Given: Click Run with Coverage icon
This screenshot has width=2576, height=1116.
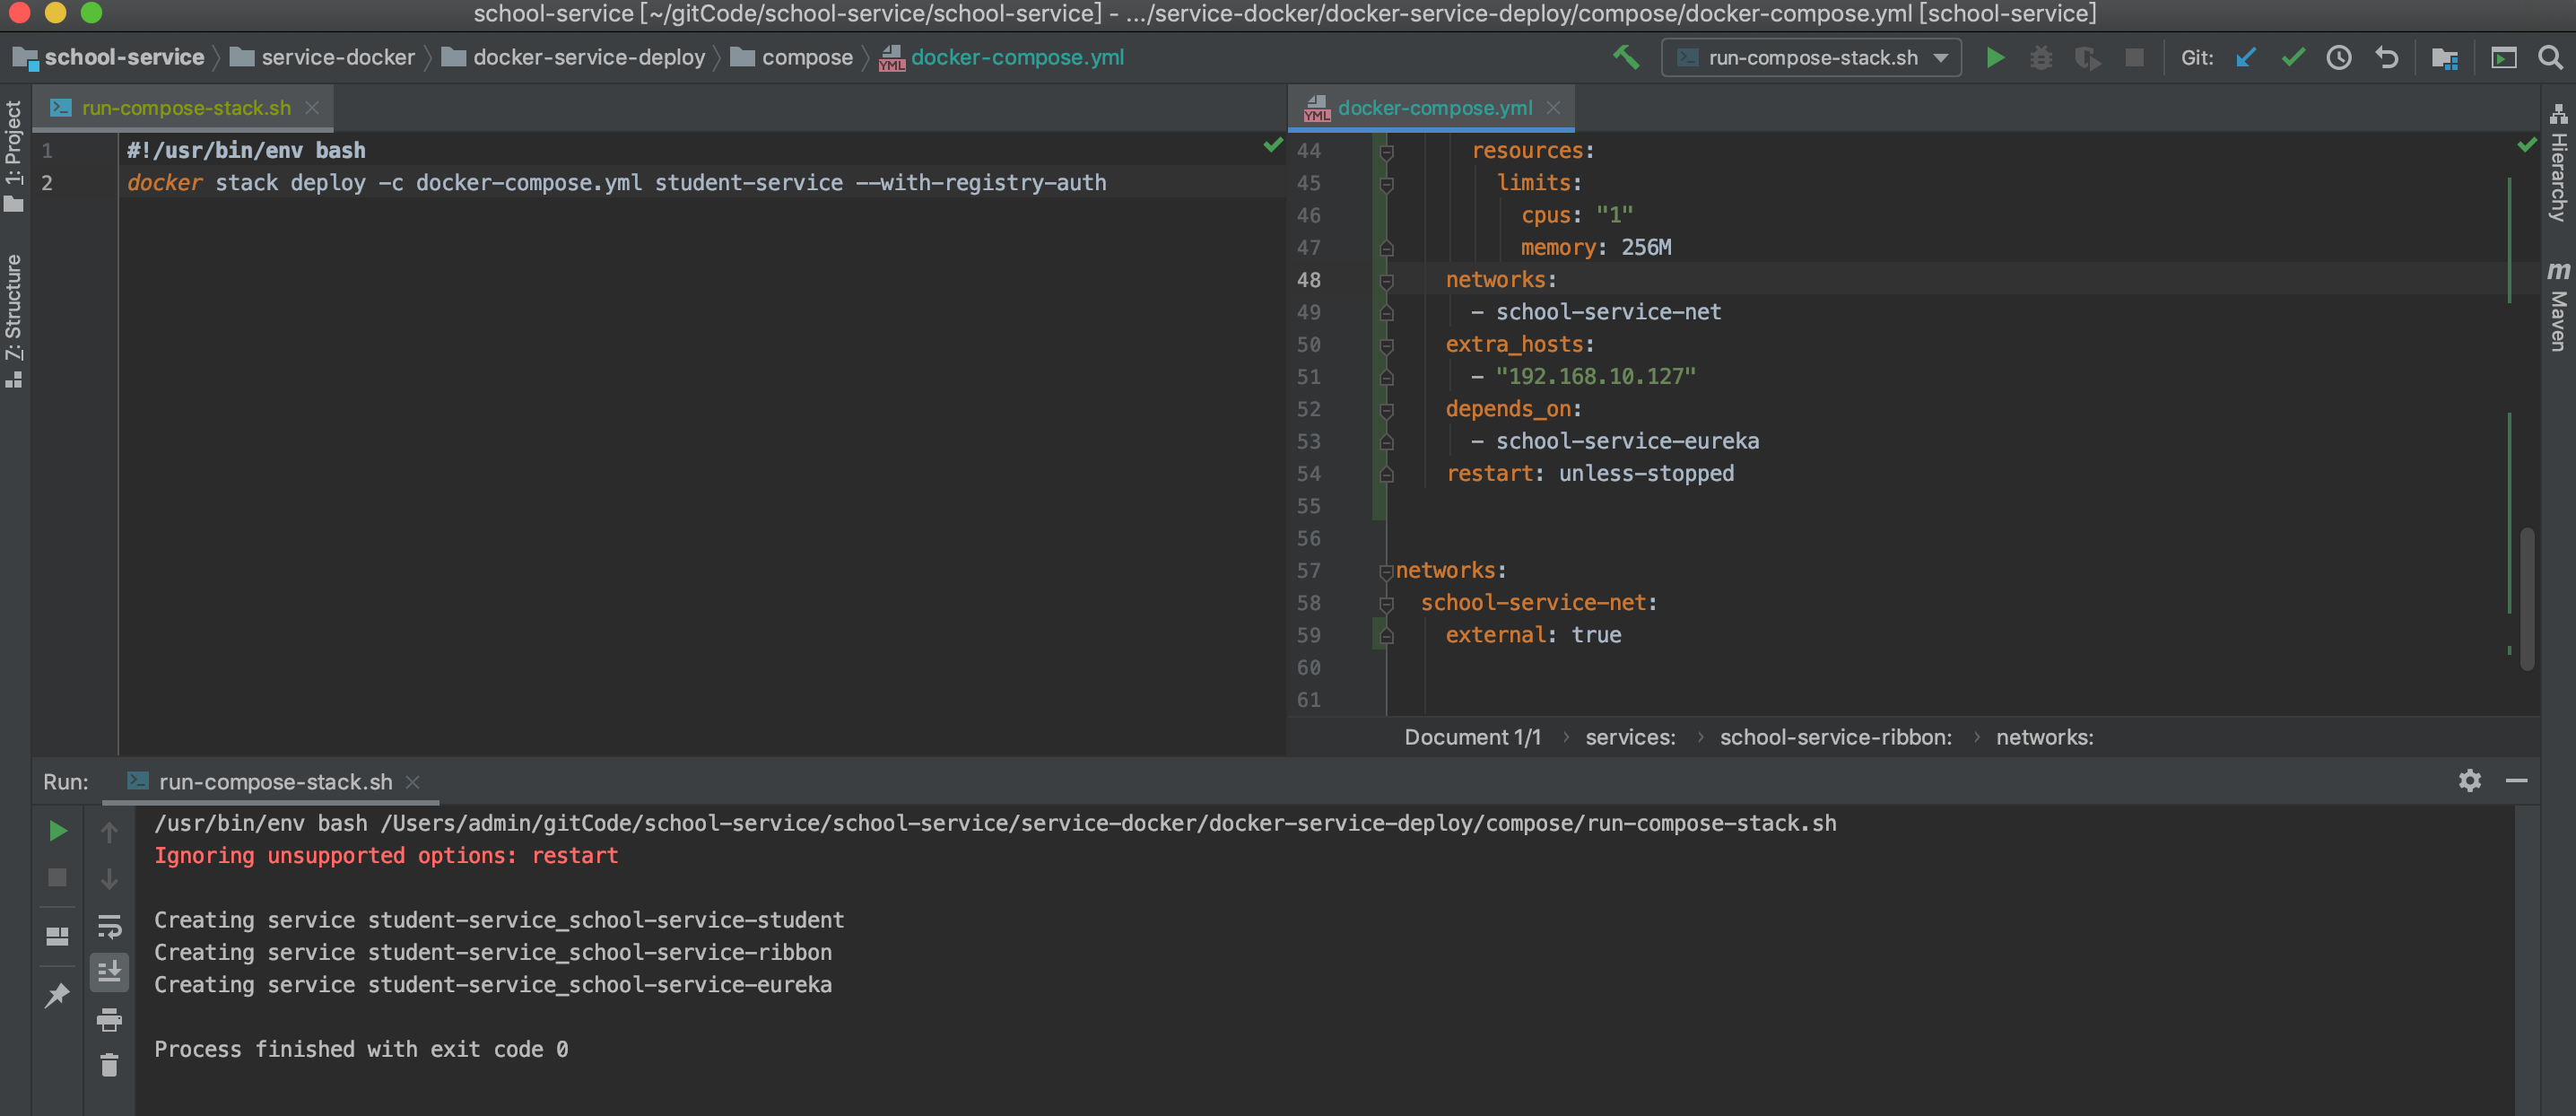Looking at the screenshot, I should [x=2087, y=58].
